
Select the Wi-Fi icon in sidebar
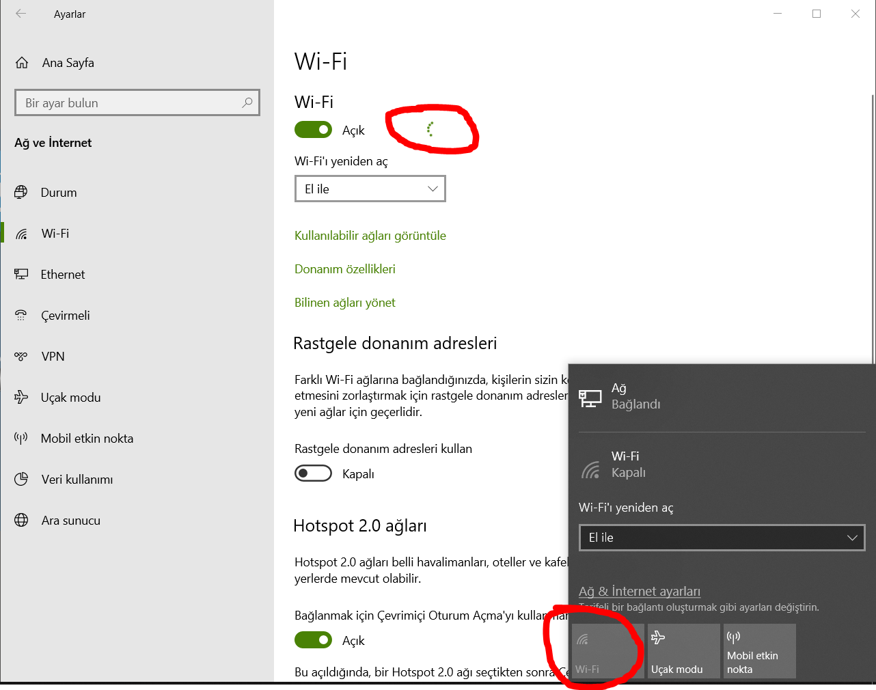tap(21, 234)
